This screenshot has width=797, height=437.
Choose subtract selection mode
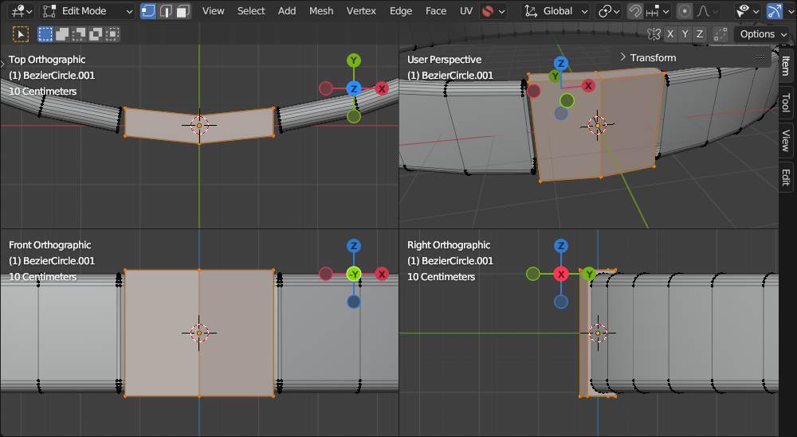pos(79,34)
